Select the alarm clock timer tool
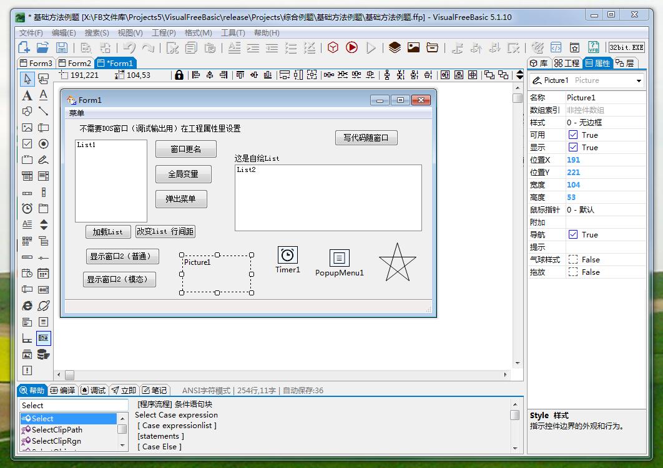The width and height of the screenshot is (663, 468). pos(27,209)
